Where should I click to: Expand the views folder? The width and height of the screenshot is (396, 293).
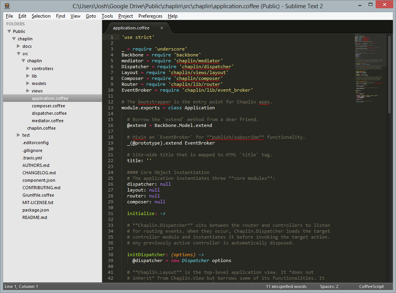click(x=28, y=91)
